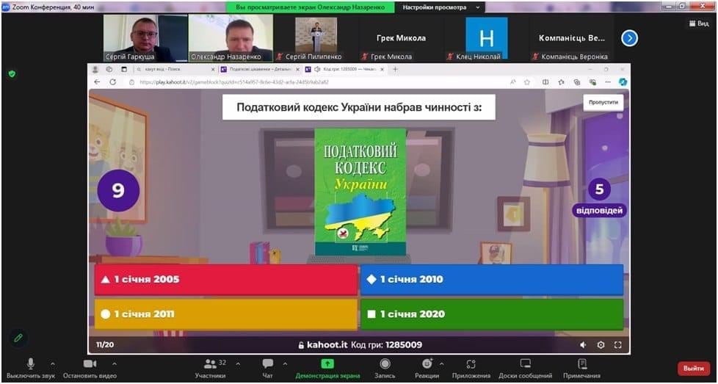Switch to the first browser search tab

click(163, 69)
